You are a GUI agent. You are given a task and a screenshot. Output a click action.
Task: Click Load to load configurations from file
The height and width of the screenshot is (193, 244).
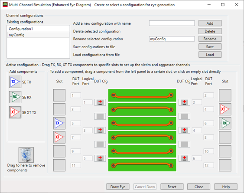coord(210,55)
